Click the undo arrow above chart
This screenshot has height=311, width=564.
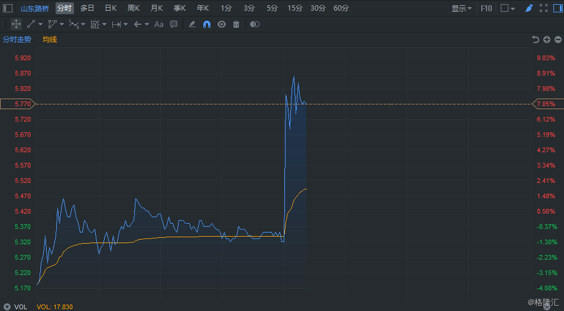coord(535,40)
